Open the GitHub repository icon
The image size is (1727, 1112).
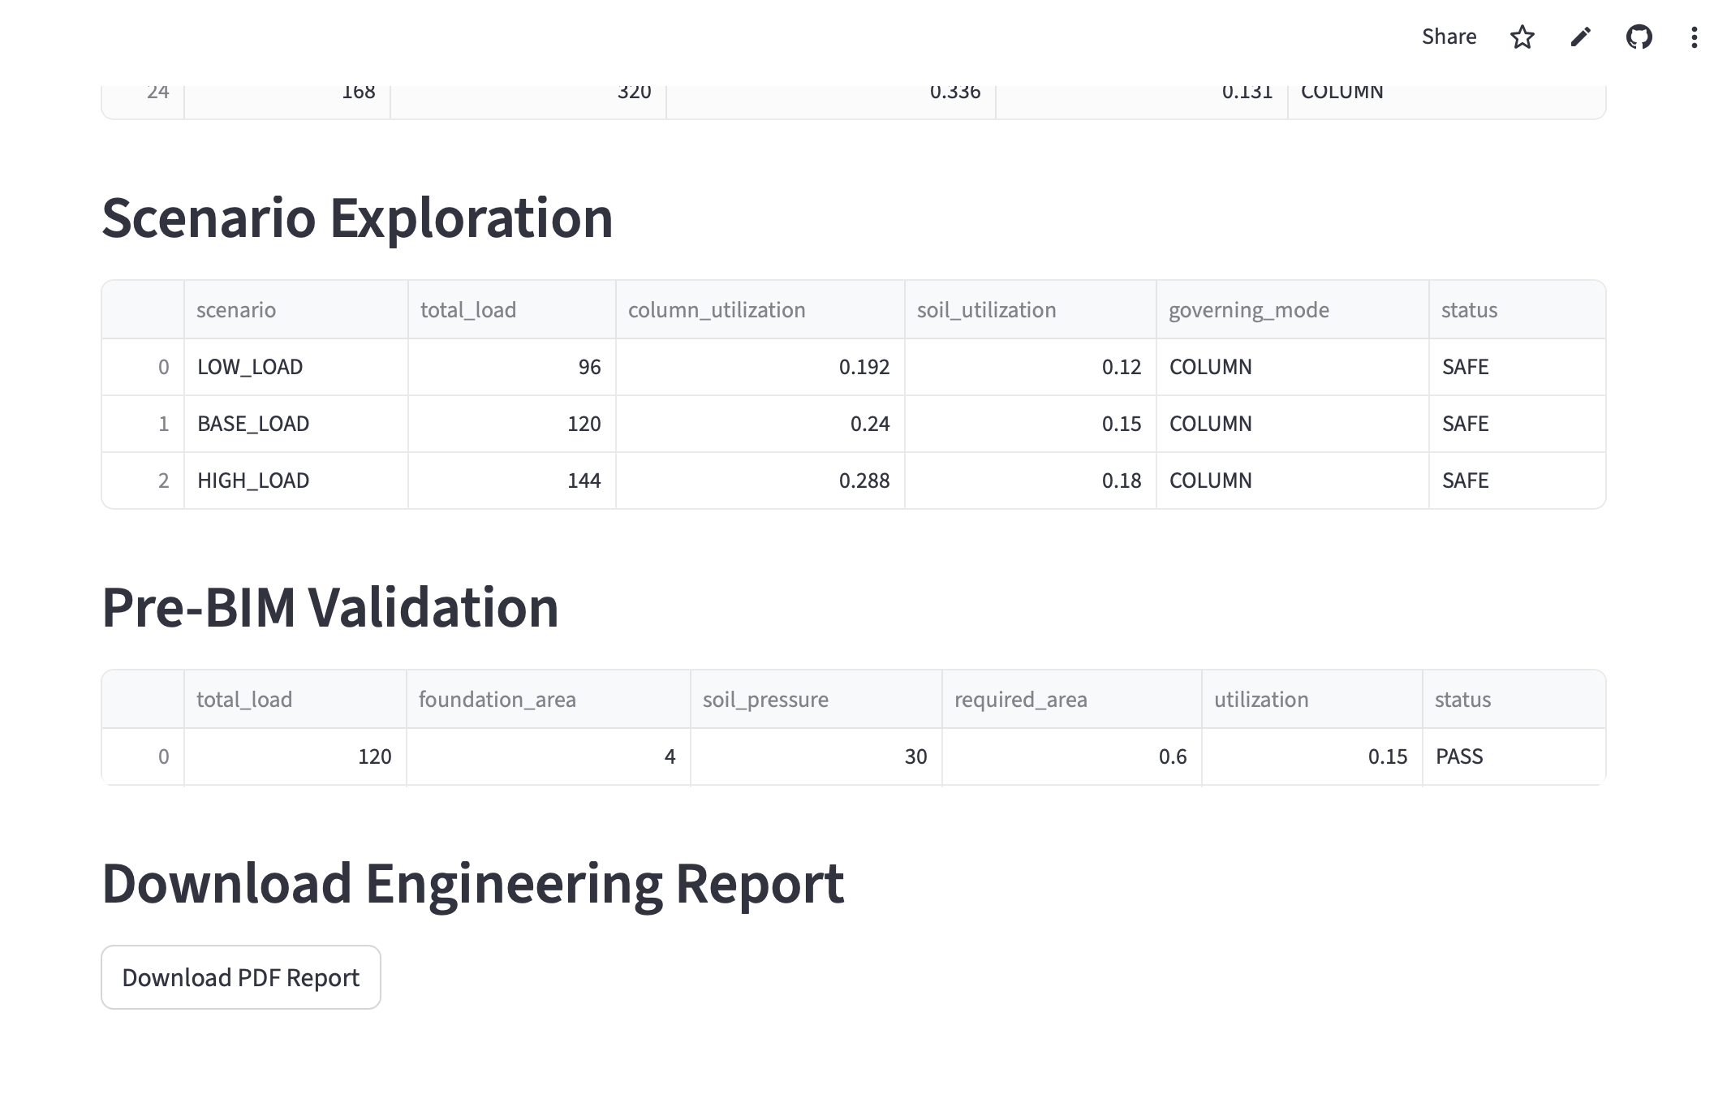click(1639, 37)
